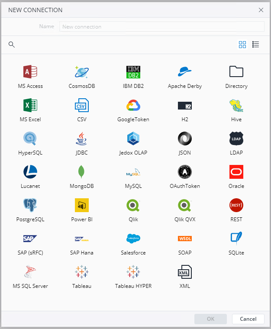Choose the Oracle red icon

(236, 172)
